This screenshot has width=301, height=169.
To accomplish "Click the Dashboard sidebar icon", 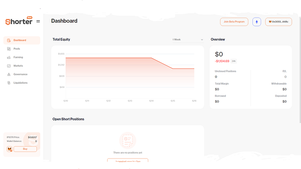I will 9,40.
